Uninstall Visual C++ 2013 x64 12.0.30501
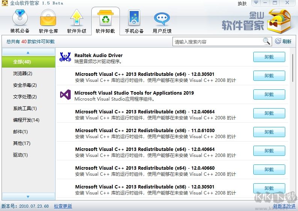Screen dimensions: 298x211 [x=269, y=76]
